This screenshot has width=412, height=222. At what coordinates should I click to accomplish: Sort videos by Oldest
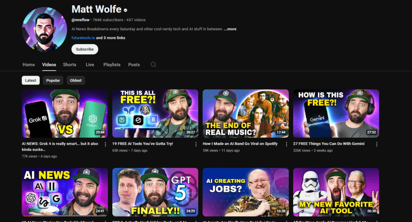point(76,80)
